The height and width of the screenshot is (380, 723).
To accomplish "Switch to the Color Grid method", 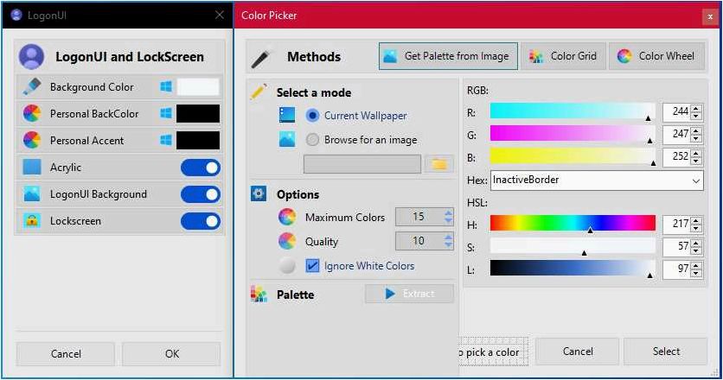I will tap(564, 56).
